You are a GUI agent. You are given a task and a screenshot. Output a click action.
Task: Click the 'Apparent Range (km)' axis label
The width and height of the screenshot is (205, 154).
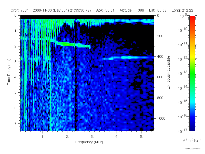click(x=169, y=73)
